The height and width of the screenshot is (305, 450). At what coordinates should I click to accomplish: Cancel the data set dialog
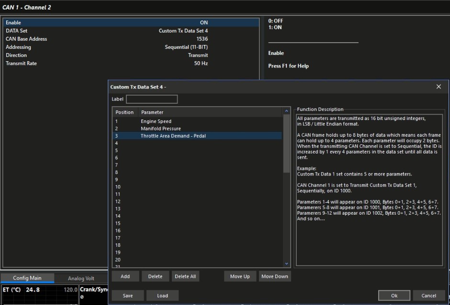tap(429, 295)
